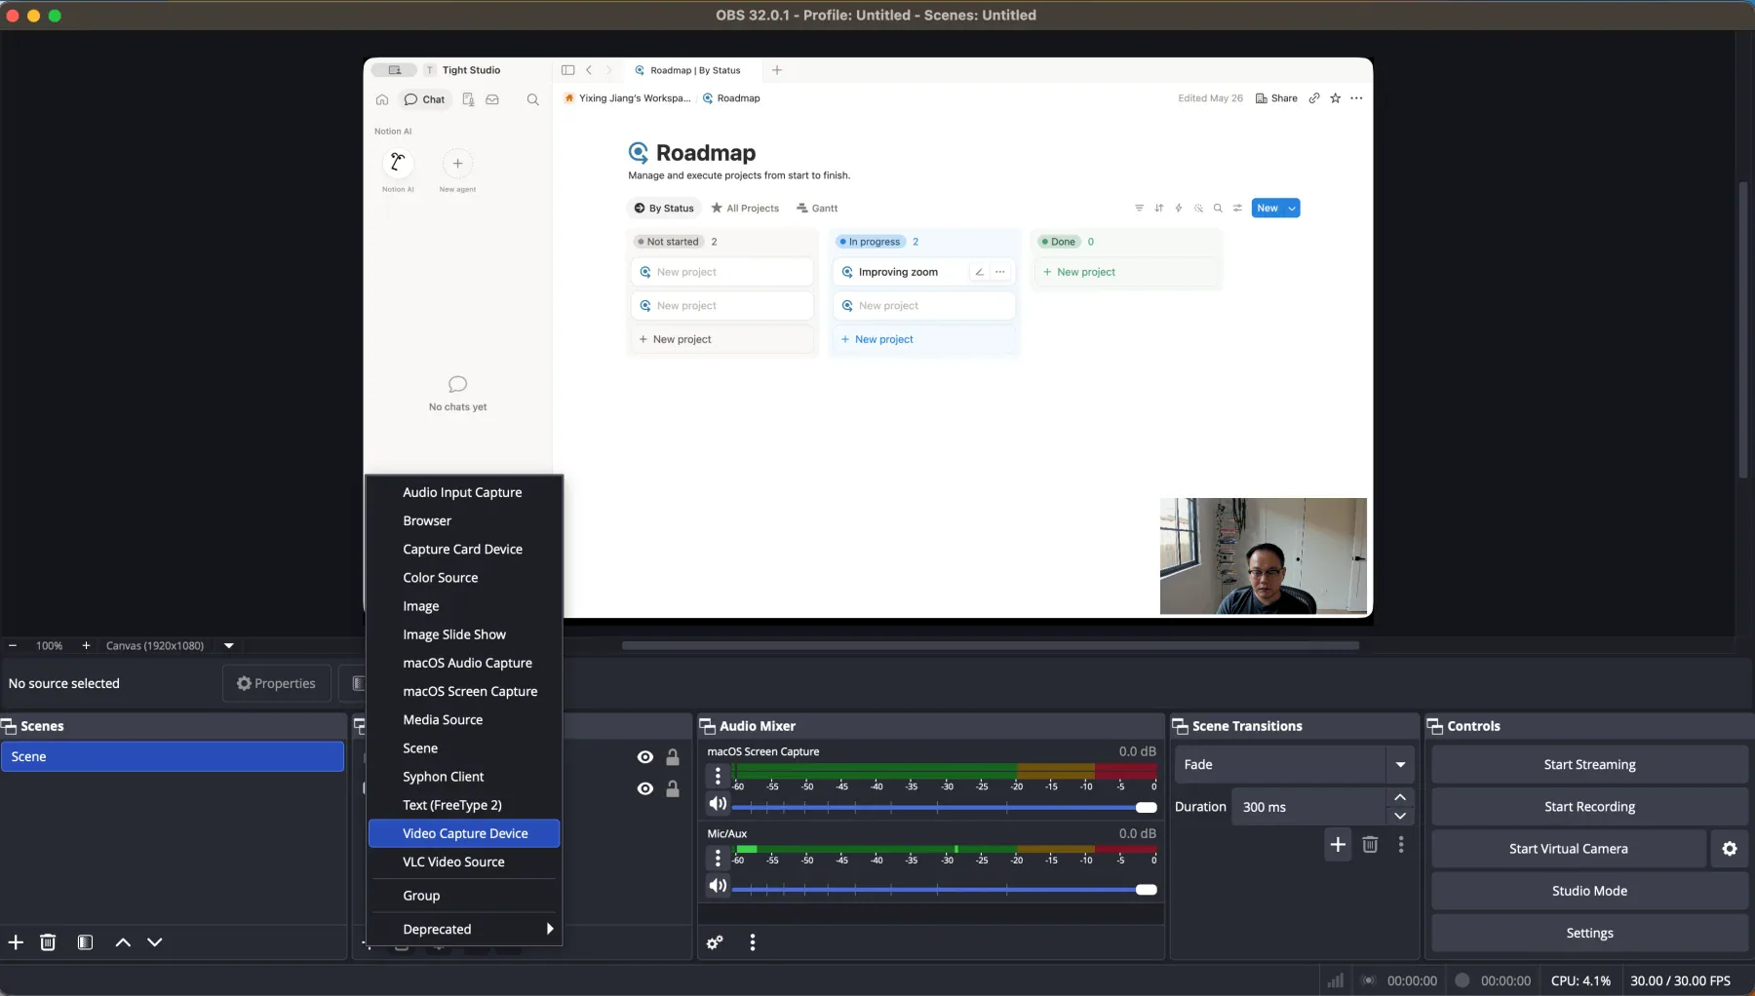Zoom out preview with minus icon
The image size is (1755, 996).
point(13,645)
